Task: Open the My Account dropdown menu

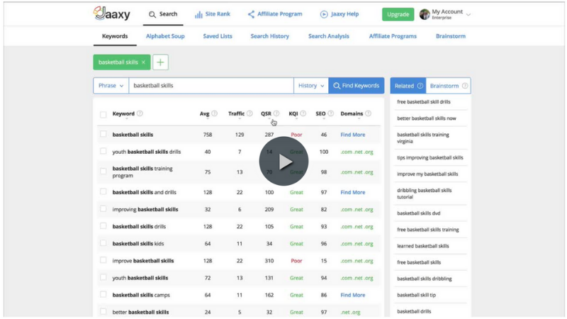Action: coord(445,14)
